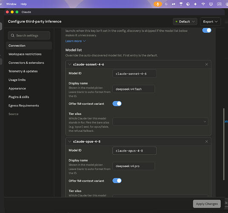This screenshot has height=213, width=228.
Task: Edit Display name field 'deepseek v4 flash'
Action: coord(134,89)
